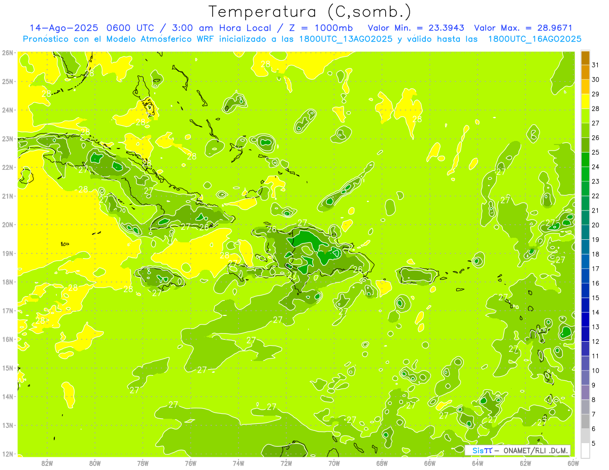Click the '23N' latitude label
The height and width of the screenshot is (470, 609).
pyautogui.click(x=8, y=138)
